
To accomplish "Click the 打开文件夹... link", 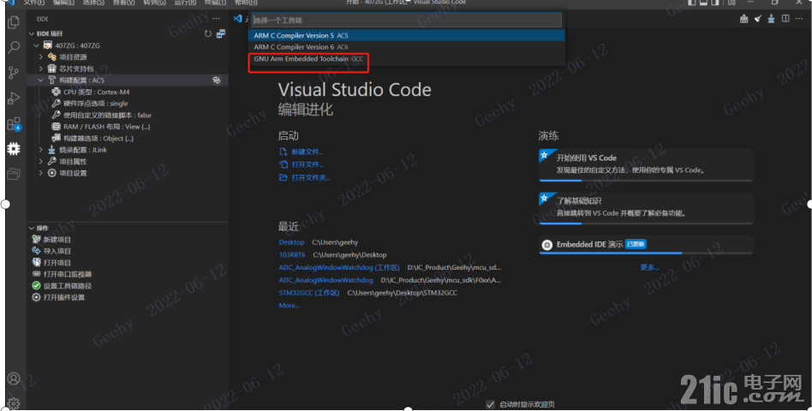I will pos(311,177).
